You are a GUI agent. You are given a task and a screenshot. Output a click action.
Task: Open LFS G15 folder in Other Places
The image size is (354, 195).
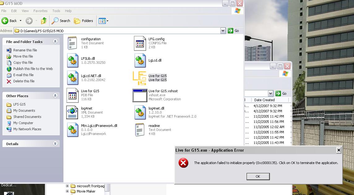coord(19,104)
